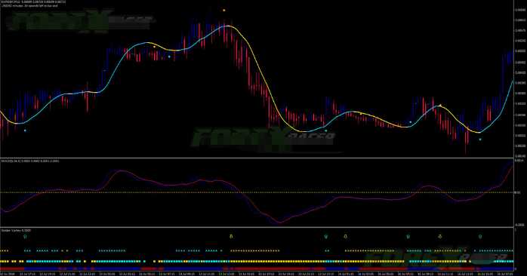Click the peak of the moving average line
Screen dimensions: 527x276
tap(228, 26)
